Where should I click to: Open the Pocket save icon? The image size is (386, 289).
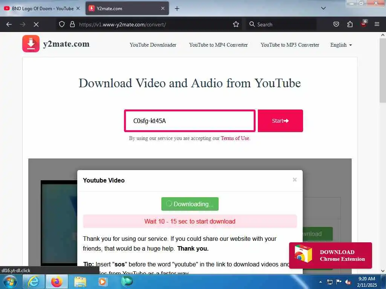336,24
